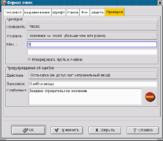This screenshot has height=141, width=163.
Task: Close dialog with title bar X button
Action: 160,3
